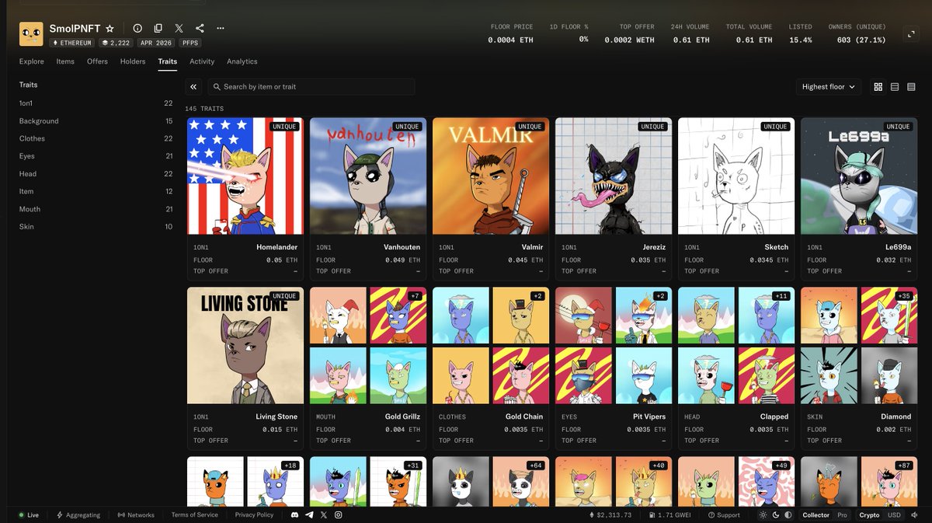Expand the Skin trait category
The image size is (932, 523).
click(x=96, y=227)
